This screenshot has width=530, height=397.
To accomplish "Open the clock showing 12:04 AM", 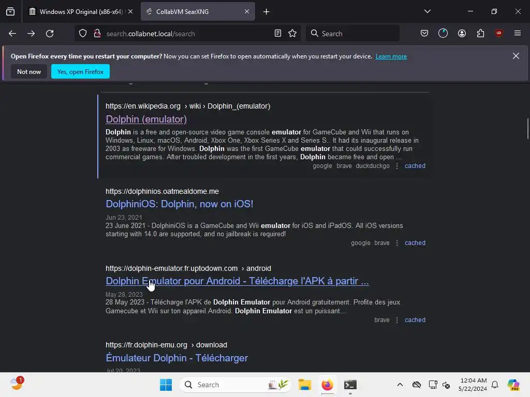I will (x=473, y=385).
